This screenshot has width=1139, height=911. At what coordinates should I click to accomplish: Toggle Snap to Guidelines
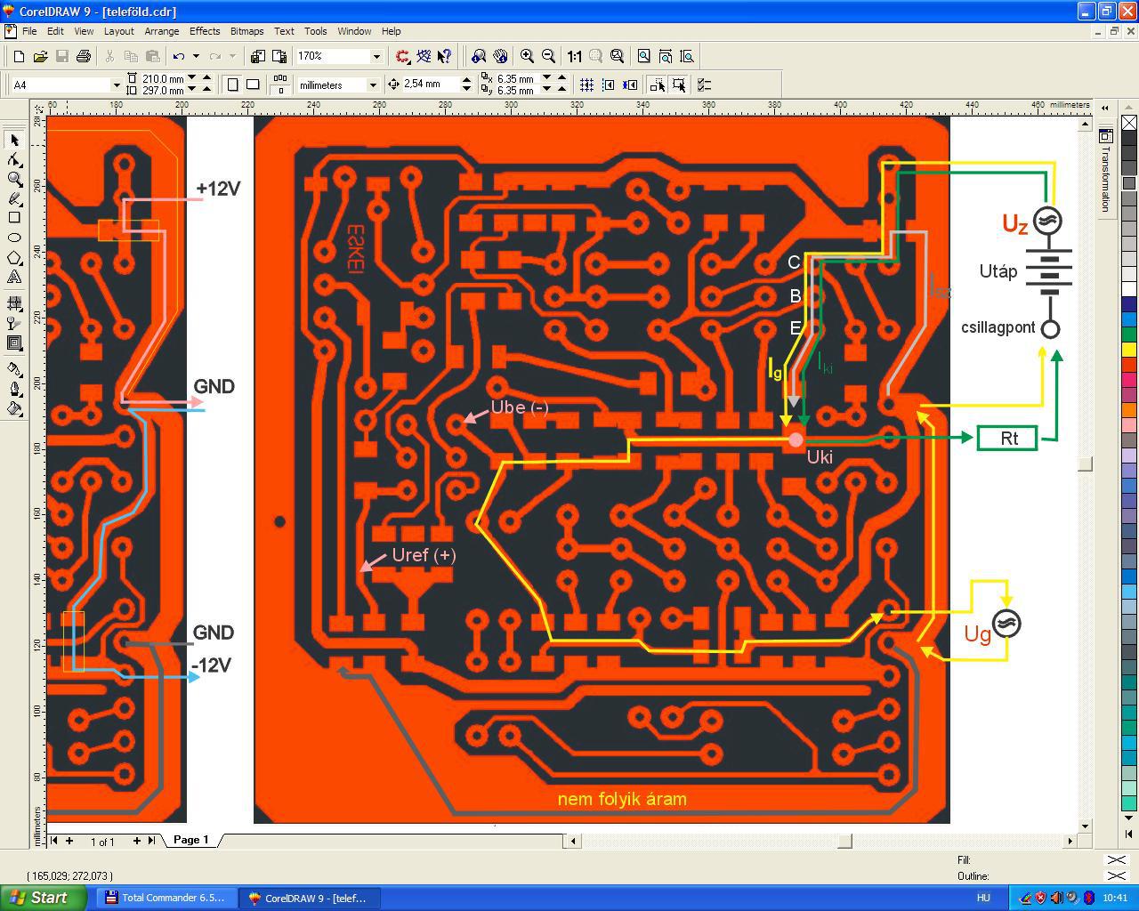point(609,85)
